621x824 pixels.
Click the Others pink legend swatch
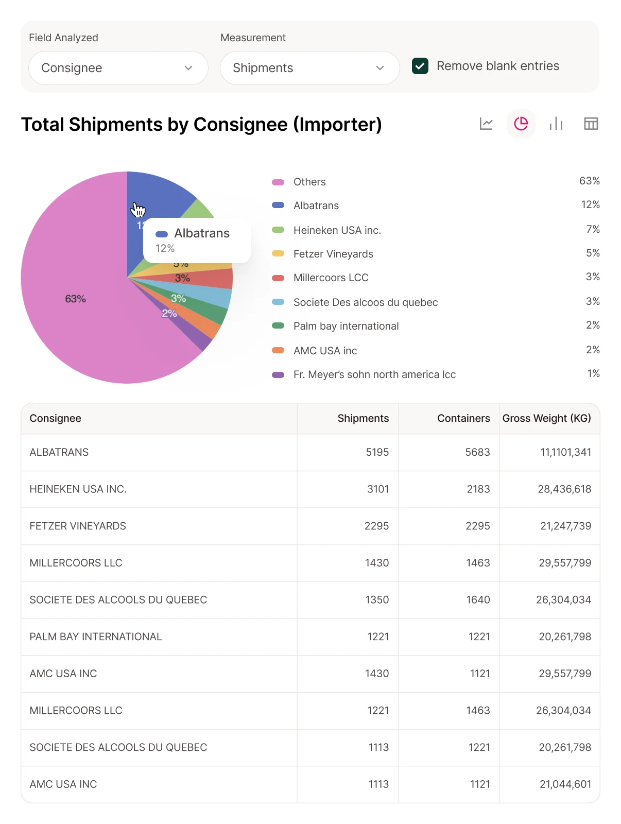click(278, 182)
